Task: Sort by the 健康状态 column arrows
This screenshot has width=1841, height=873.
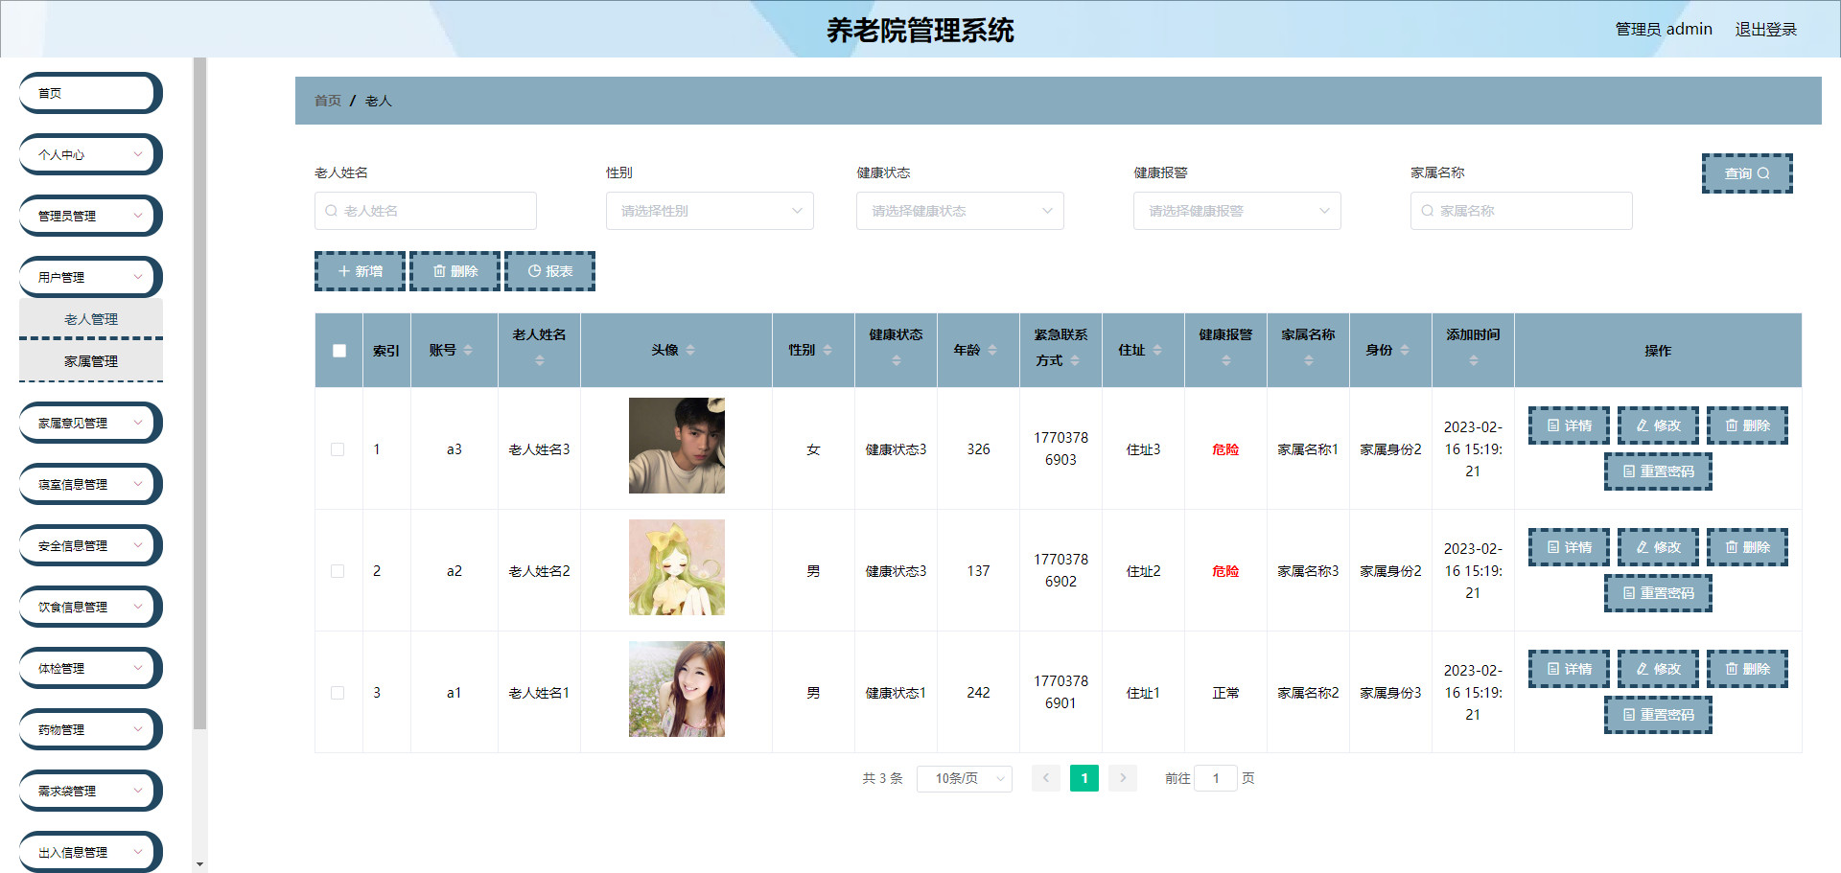Action: click(x=897, y=360)
